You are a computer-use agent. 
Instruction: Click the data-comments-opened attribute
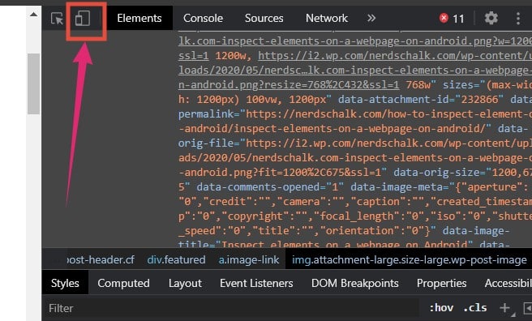click(x=270, y=187)
